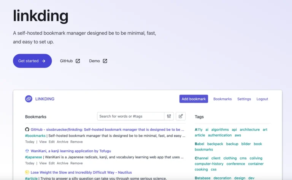Select the coliving tag
Screen dimensions: 292x180
coord(256,158)
